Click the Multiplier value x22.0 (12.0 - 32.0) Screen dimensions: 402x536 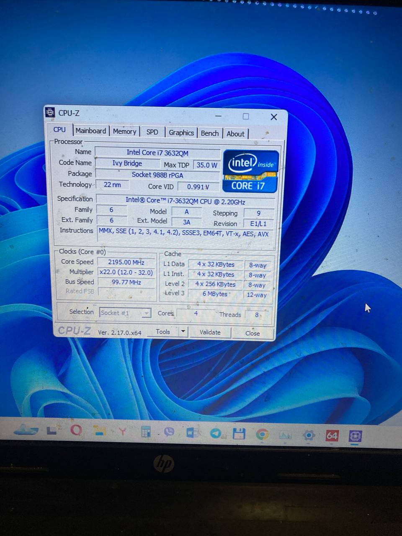coord(126,272)
